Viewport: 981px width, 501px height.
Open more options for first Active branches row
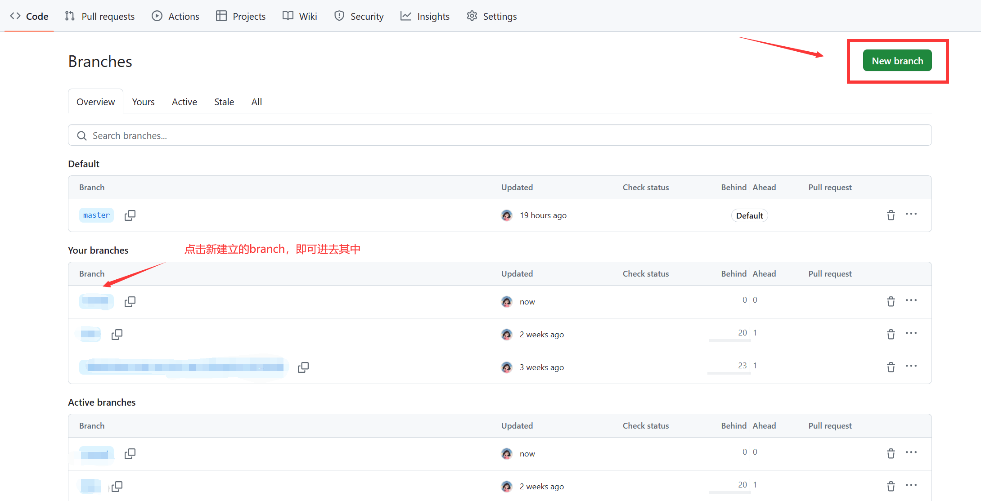(911, 452)
